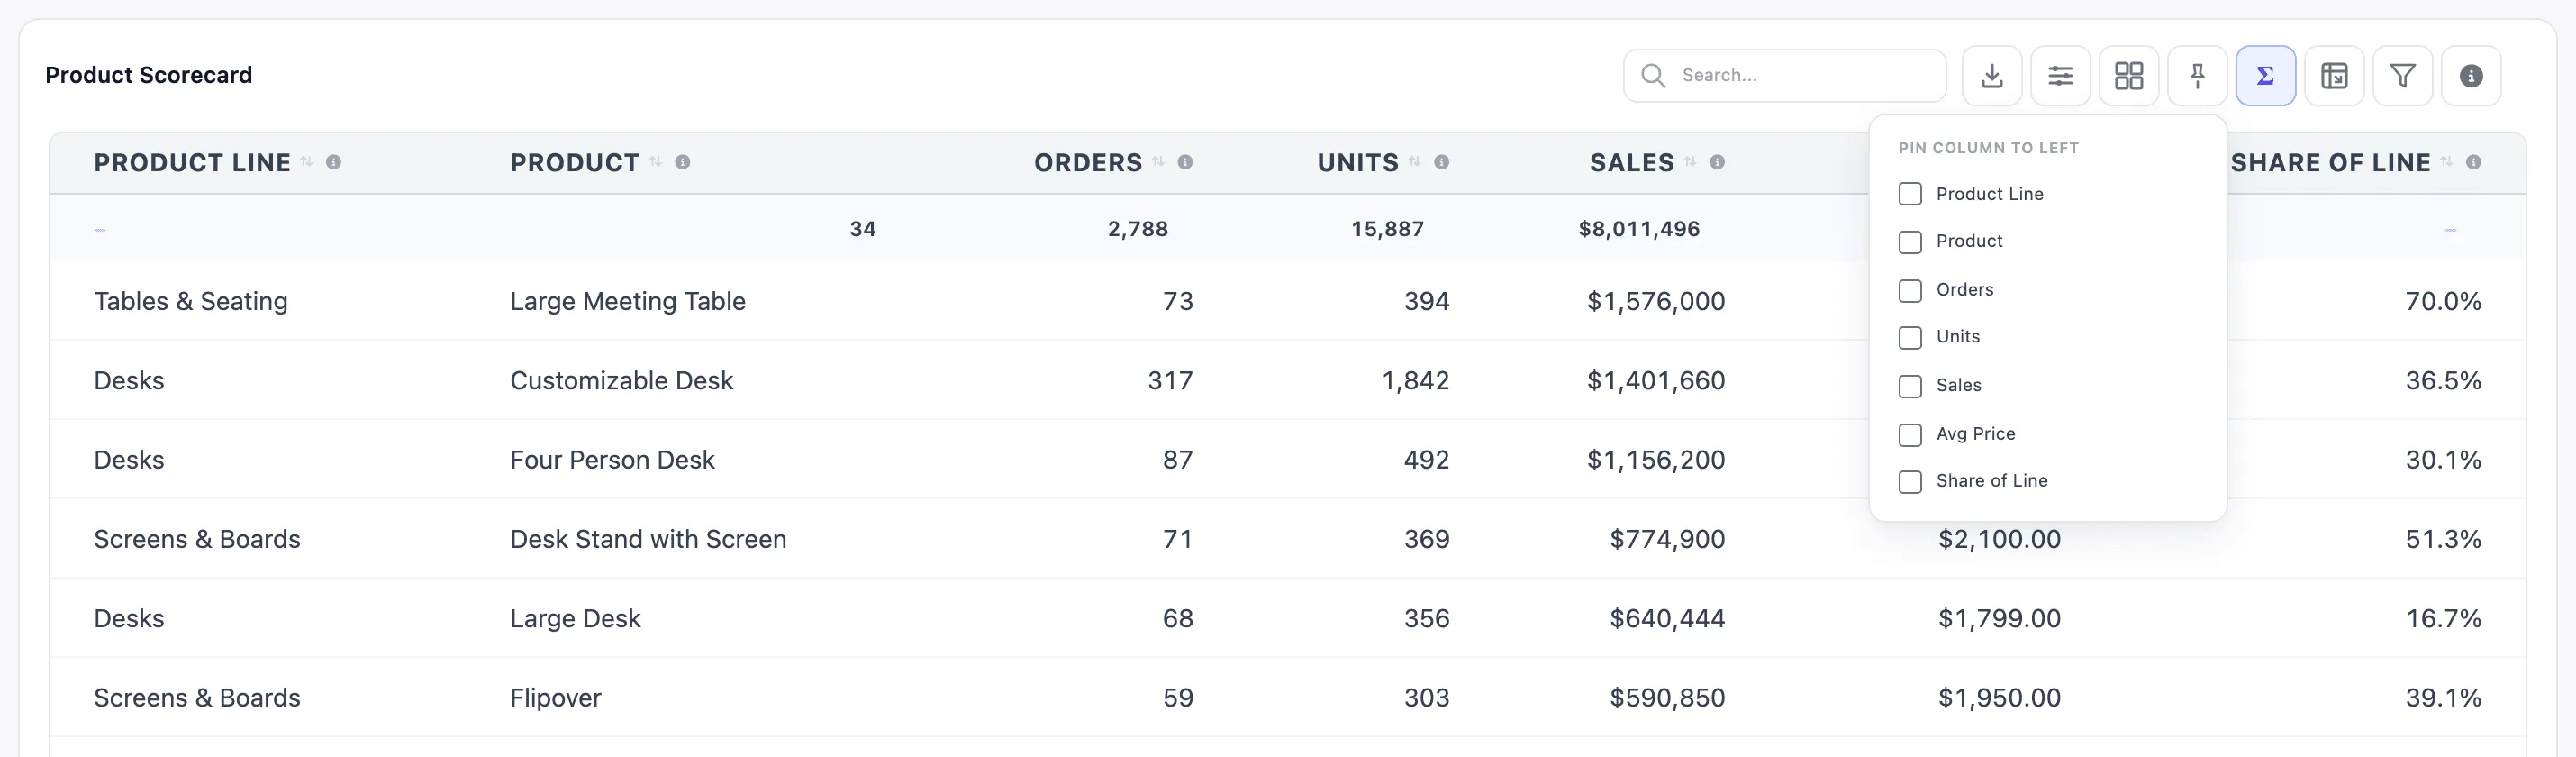Screen dimensions: 2576x757
Task: Sort by Product Line using sort arrows
Action: point(307,162)
